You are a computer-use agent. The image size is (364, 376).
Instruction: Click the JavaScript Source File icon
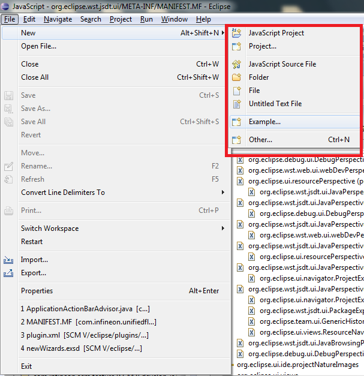coord(236,64)
